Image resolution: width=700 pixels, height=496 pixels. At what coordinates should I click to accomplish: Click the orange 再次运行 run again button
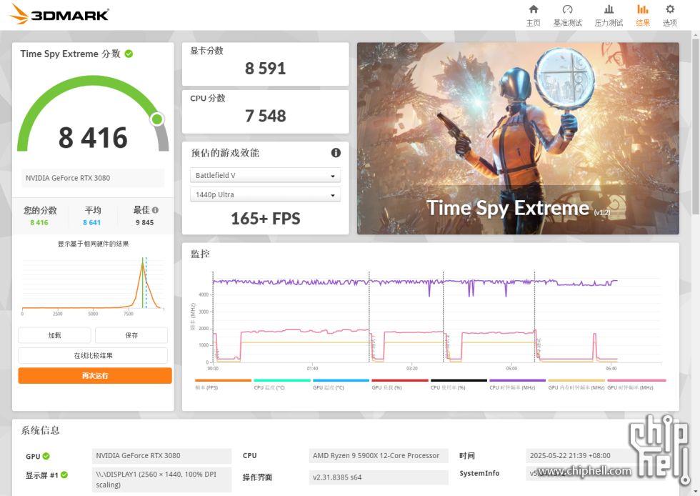[94, 375]
